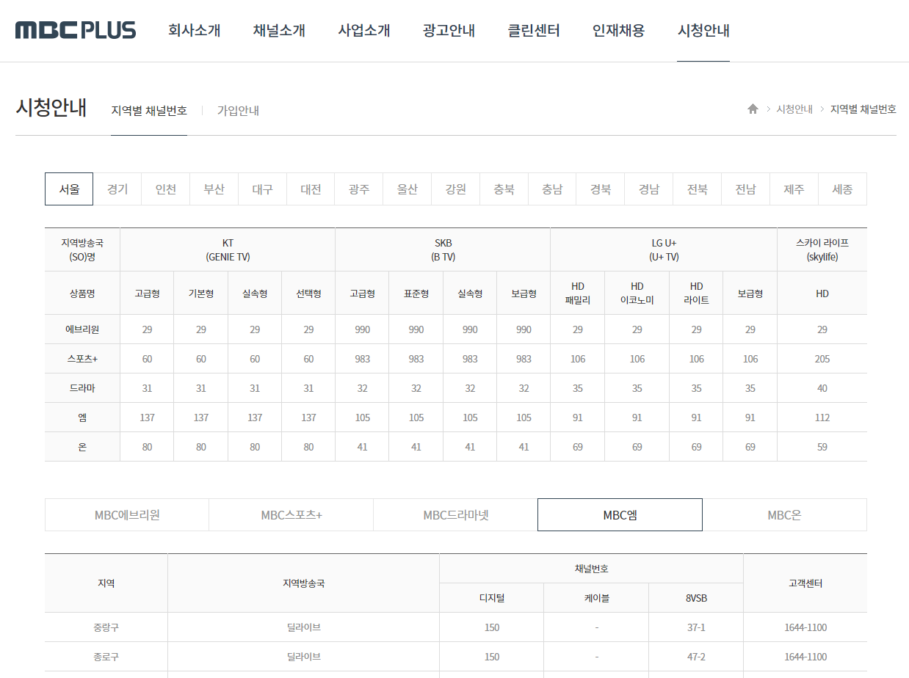Click the 8VSB column header
Image resolution: width=909 pixels, height=678 pixels.
[x=695, y=598]
